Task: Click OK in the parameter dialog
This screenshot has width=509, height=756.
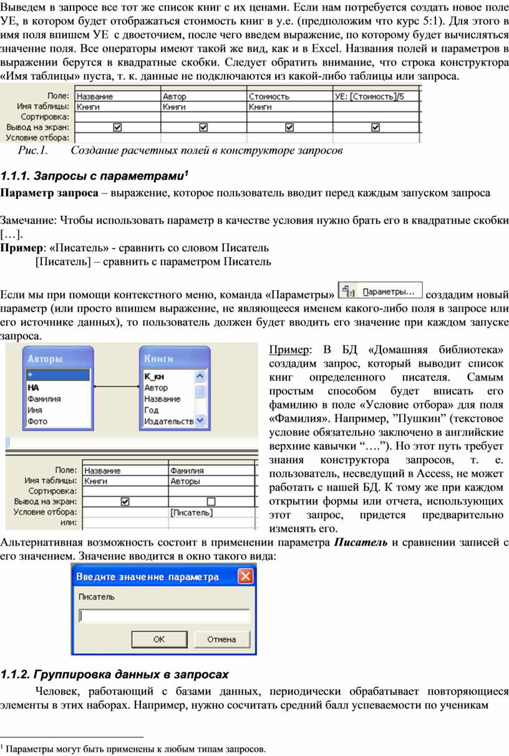Action: pyautogui.click(x=159, y=639)
